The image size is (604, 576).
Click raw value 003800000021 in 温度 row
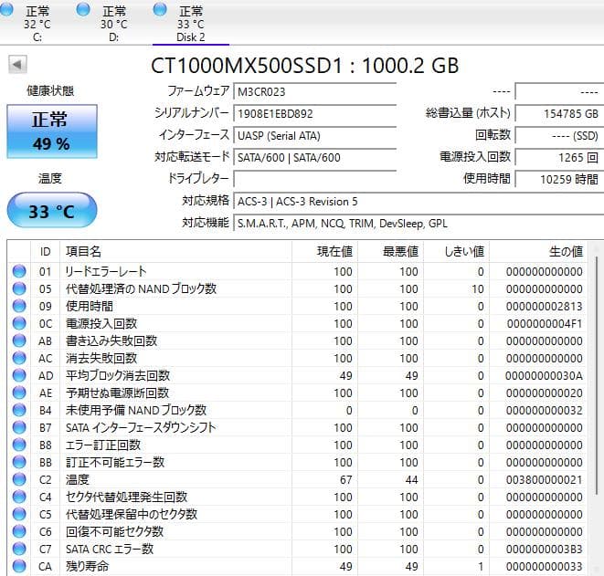[544, 480]
